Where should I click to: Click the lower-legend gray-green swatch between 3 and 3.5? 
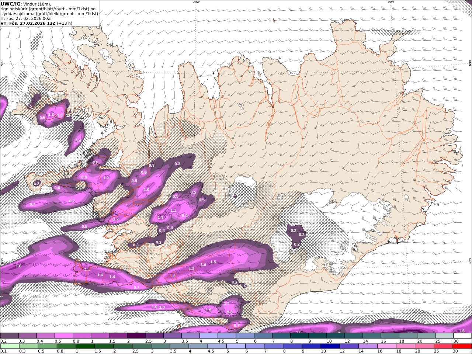(161, 346)
